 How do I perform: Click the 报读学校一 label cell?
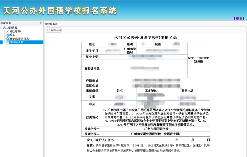pyautogui.click(x=92, y=129)
